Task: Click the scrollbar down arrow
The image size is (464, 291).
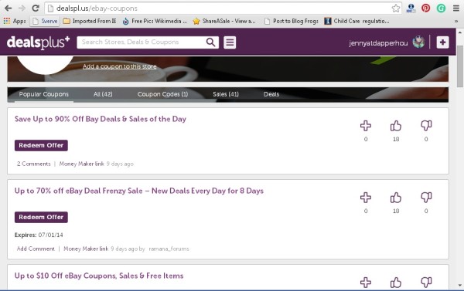Action: click(460, 285)
